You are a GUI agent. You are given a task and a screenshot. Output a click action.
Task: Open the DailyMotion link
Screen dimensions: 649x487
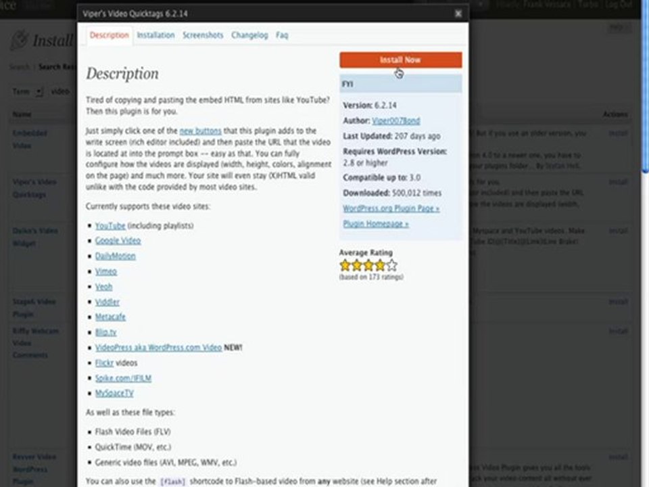point(116,256)
